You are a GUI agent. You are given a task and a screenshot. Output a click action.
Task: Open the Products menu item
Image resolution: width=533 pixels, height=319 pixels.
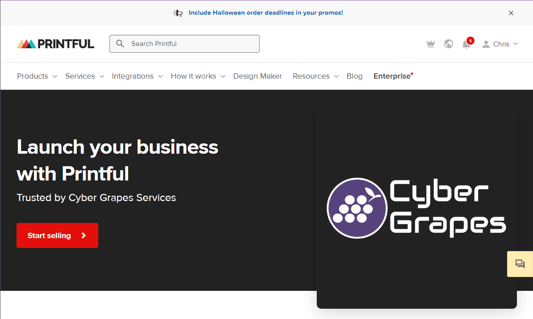[33, 76]
